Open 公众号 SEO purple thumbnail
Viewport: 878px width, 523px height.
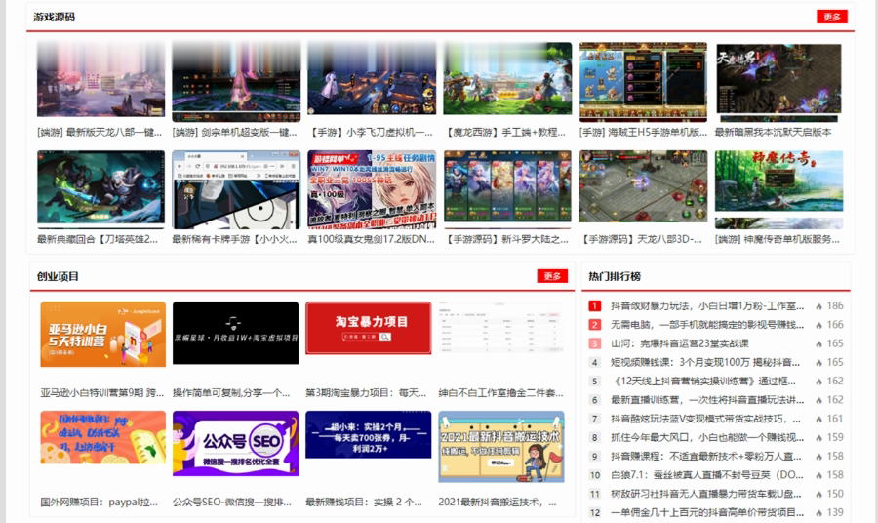point(235,444)
